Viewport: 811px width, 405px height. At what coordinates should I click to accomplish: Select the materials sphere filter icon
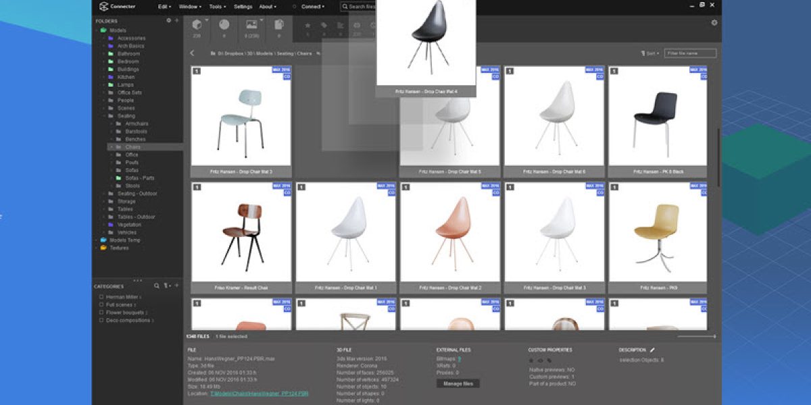[224, 25]
